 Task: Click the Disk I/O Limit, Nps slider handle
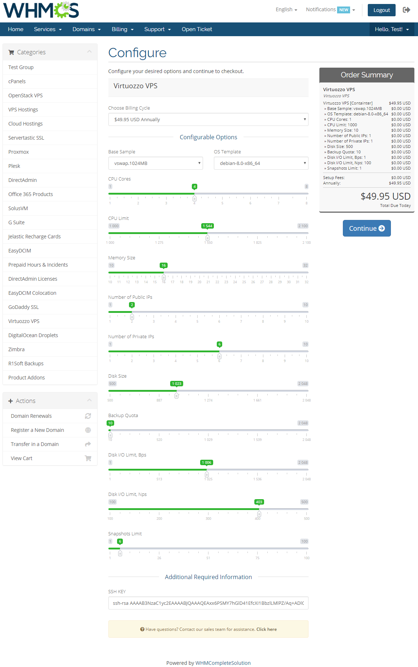pyautogui.click(x=259, y=514)
